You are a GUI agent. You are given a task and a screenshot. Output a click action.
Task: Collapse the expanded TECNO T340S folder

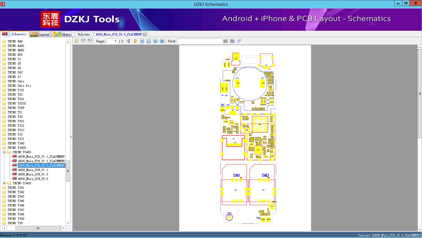[x=4, y=152]
